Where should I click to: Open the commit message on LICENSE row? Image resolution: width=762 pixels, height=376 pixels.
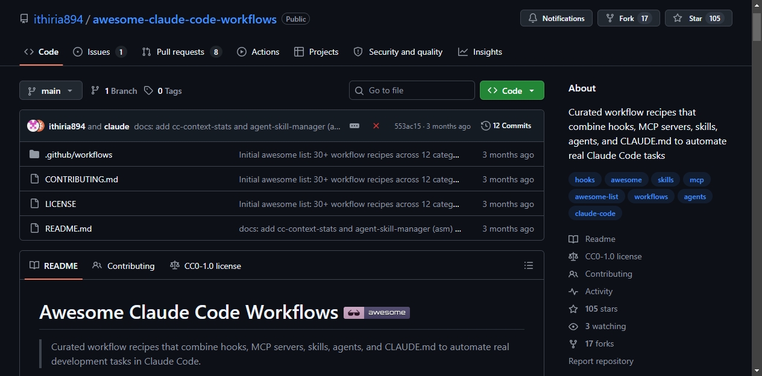(x=349, y=204)
